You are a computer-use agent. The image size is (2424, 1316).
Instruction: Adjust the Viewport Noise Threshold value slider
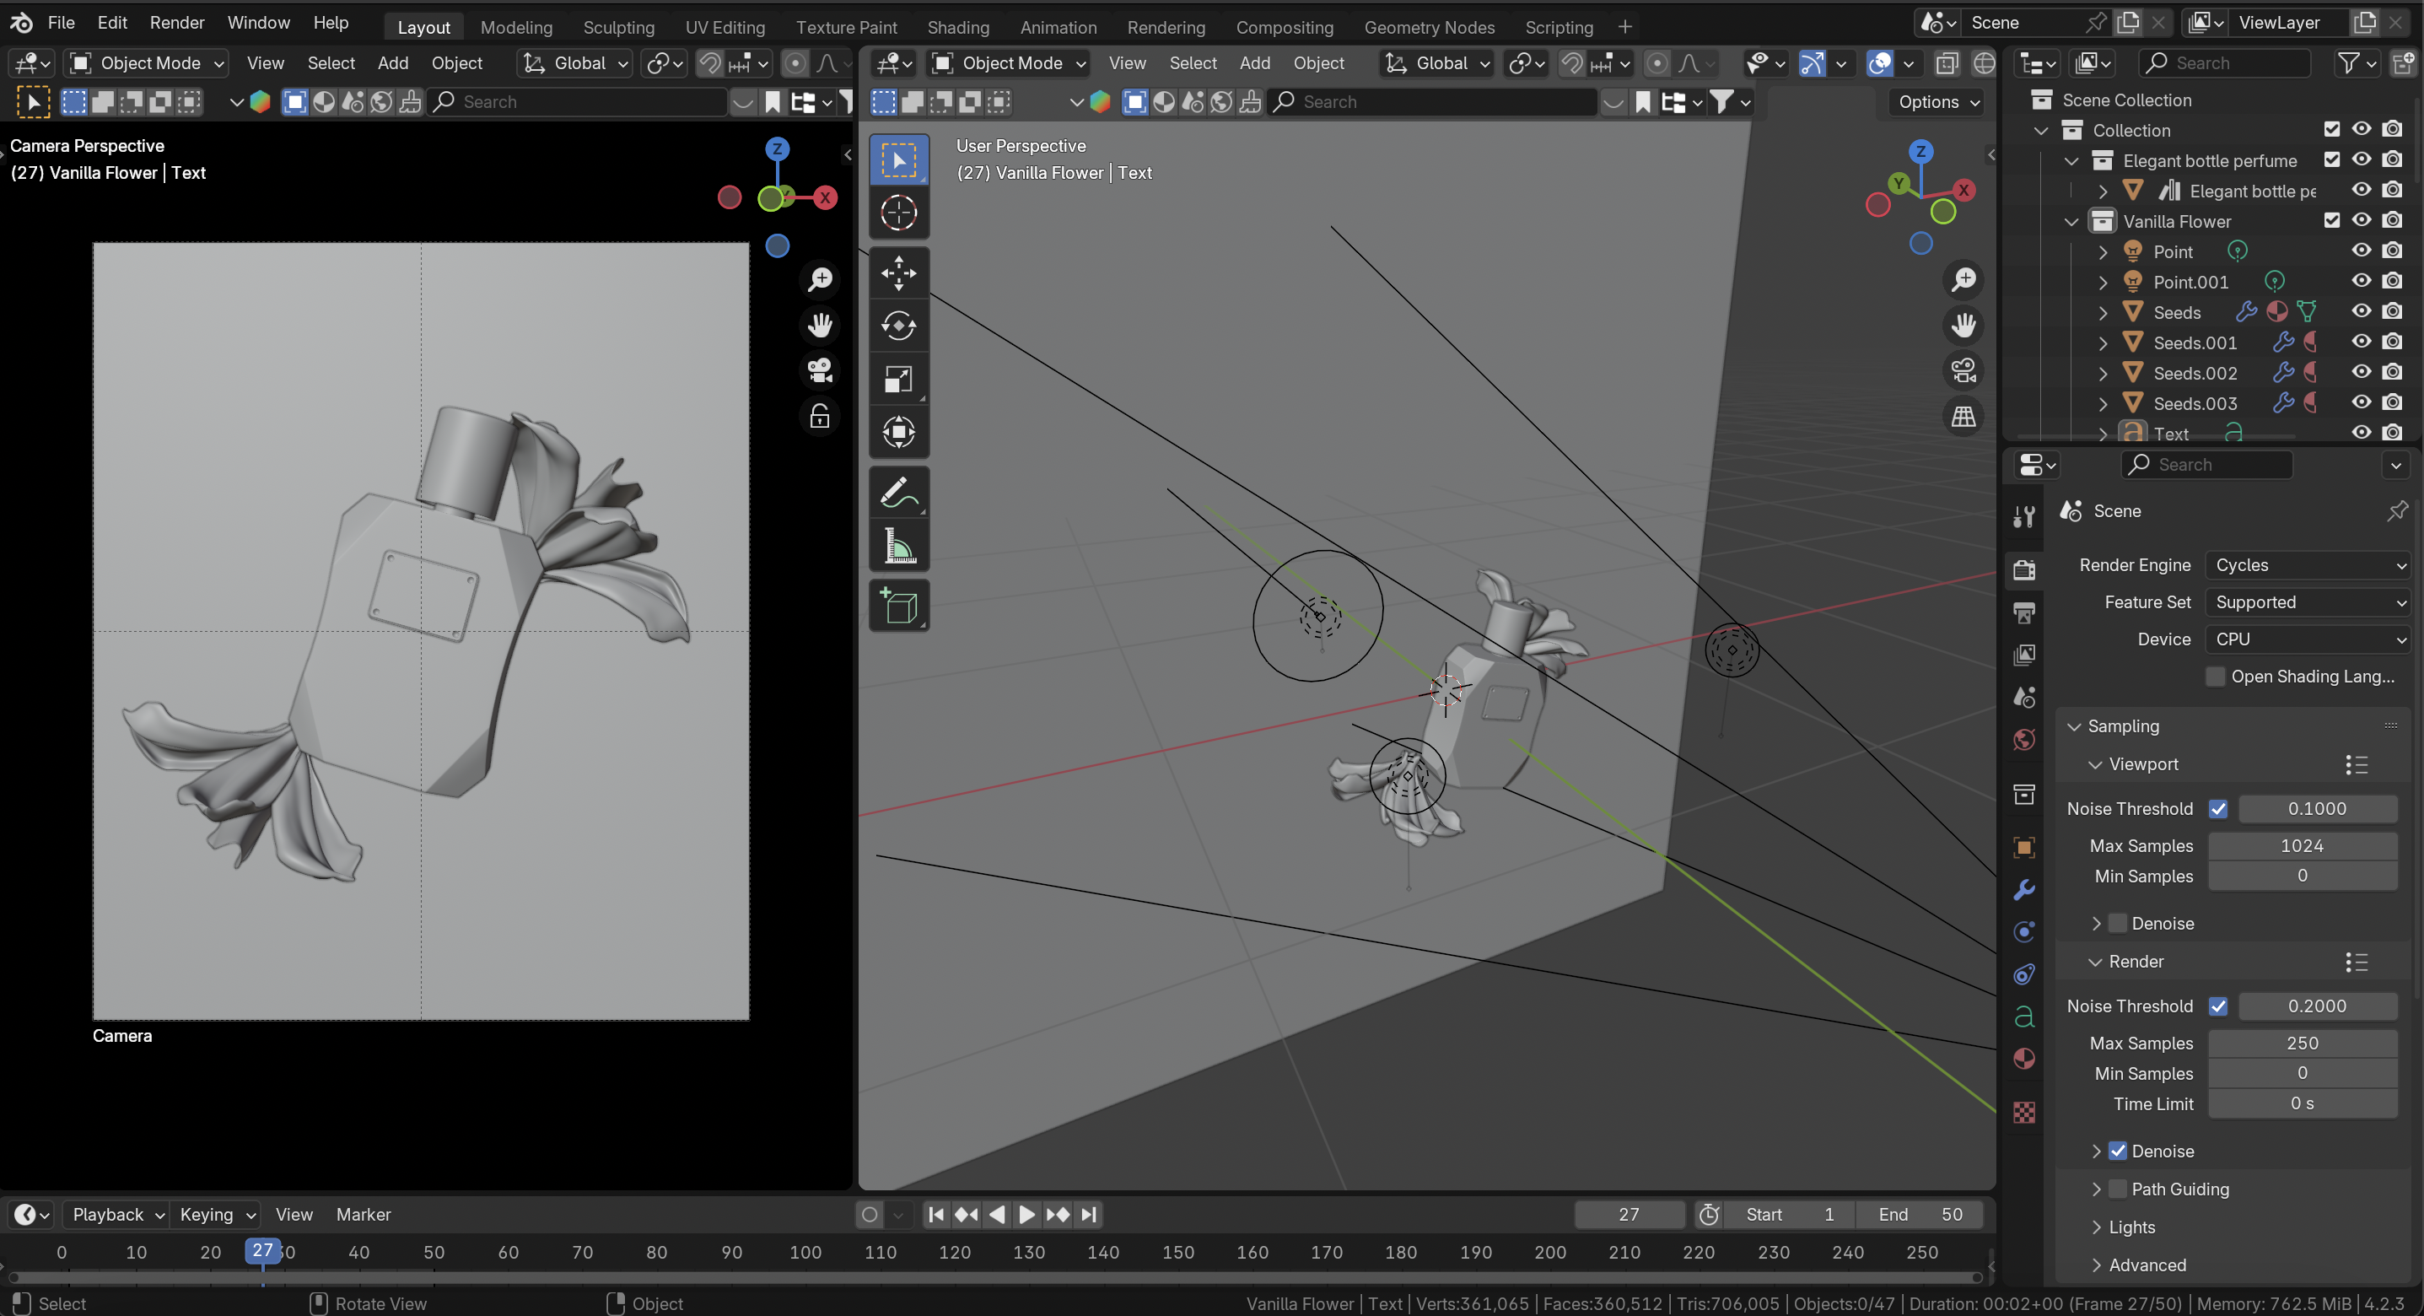(x=2317, y=807)
